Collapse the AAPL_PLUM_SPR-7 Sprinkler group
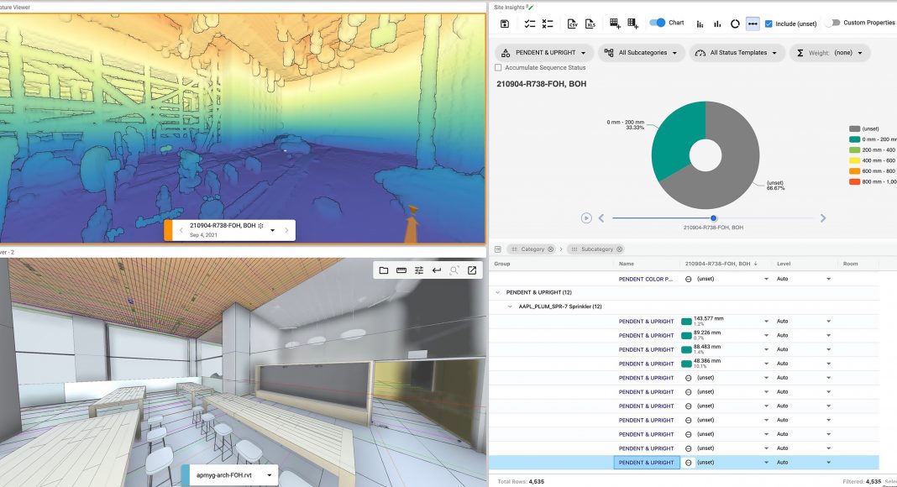 (509, 306)
